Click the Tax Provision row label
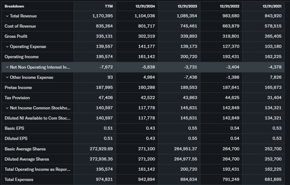Screen dimensions: 290x185 coord(17,98)
